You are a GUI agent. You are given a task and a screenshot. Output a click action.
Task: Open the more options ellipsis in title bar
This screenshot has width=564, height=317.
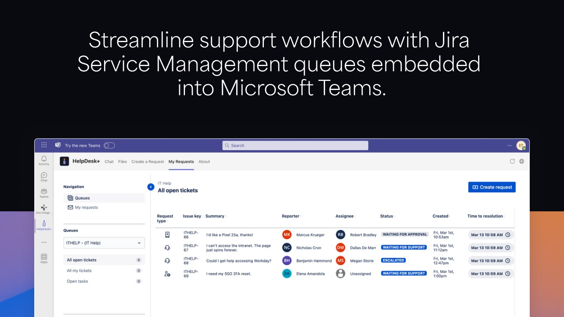tap(509, 145)
